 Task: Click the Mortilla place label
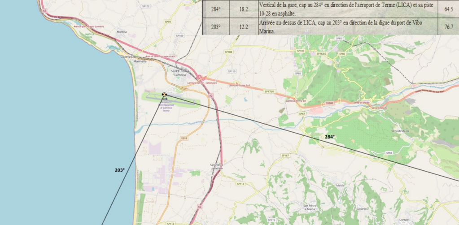(x=122, y=32)
